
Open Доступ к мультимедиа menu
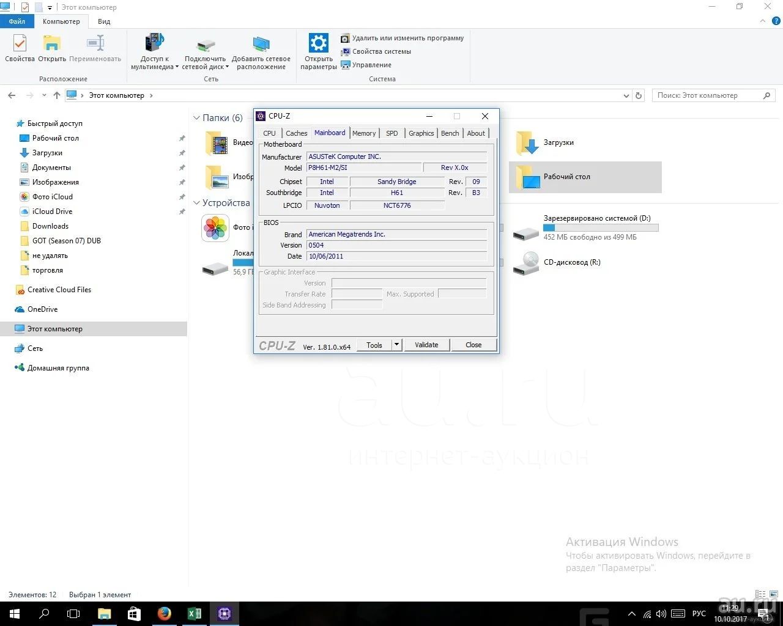point(155,52)
